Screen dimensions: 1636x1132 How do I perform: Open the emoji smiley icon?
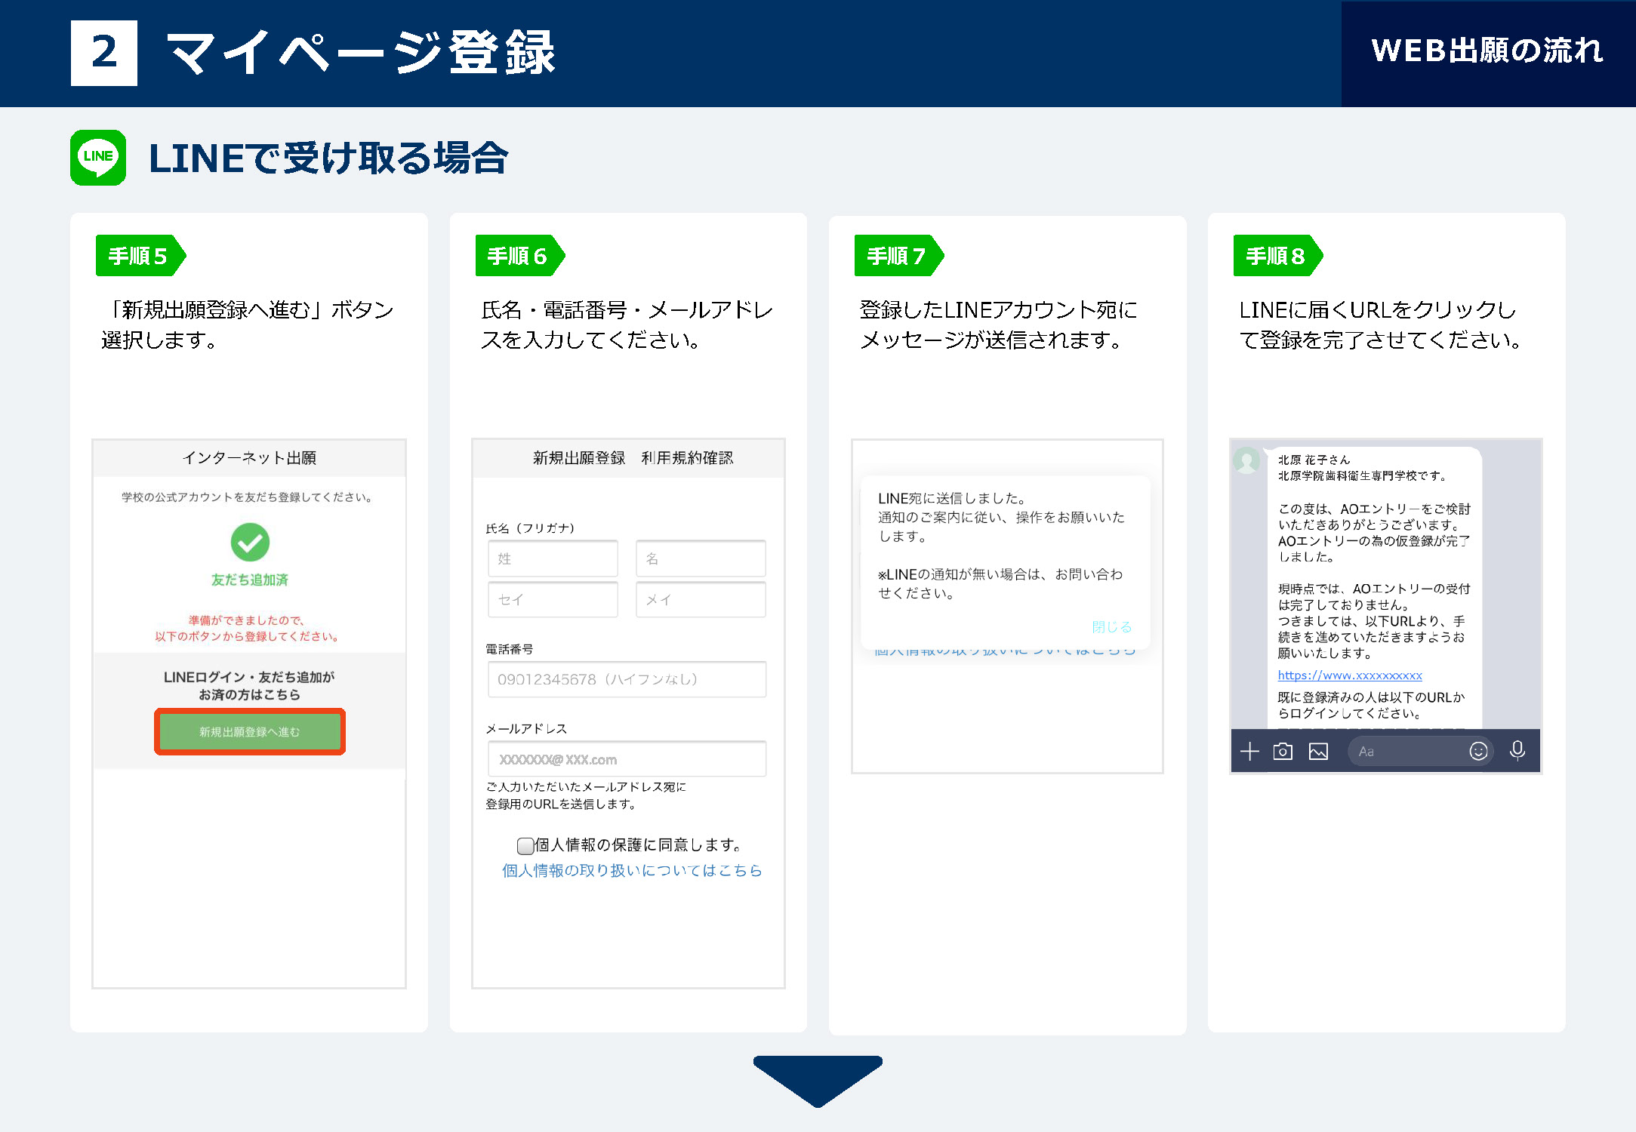pos(1478,751)
